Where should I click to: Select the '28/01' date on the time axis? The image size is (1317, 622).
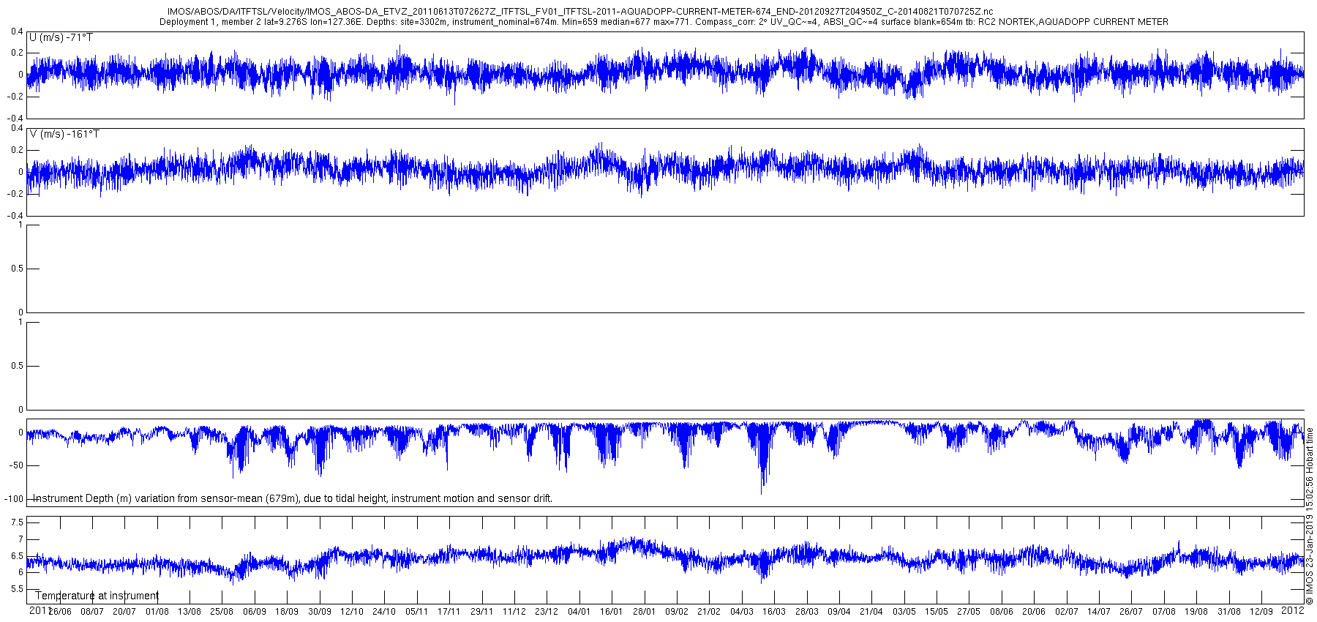644,612
